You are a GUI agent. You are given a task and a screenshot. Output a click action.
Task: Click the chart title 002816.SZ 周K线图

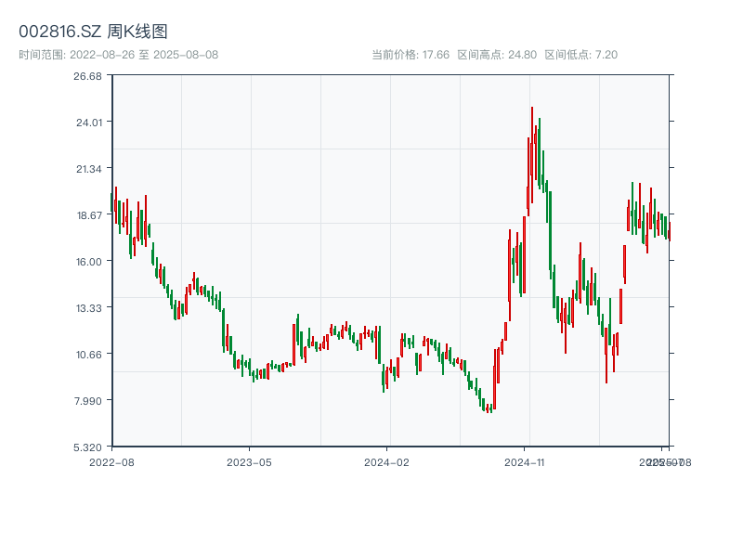point(93,32)
